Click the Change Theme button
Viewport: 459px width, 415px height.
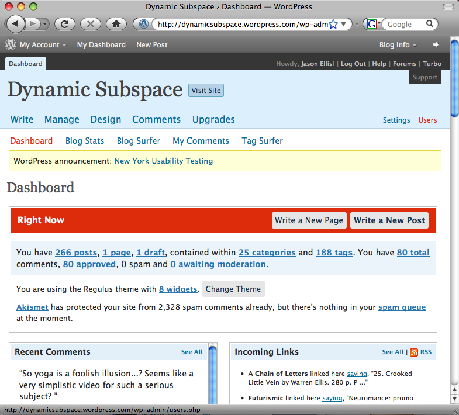click(233, 289)
